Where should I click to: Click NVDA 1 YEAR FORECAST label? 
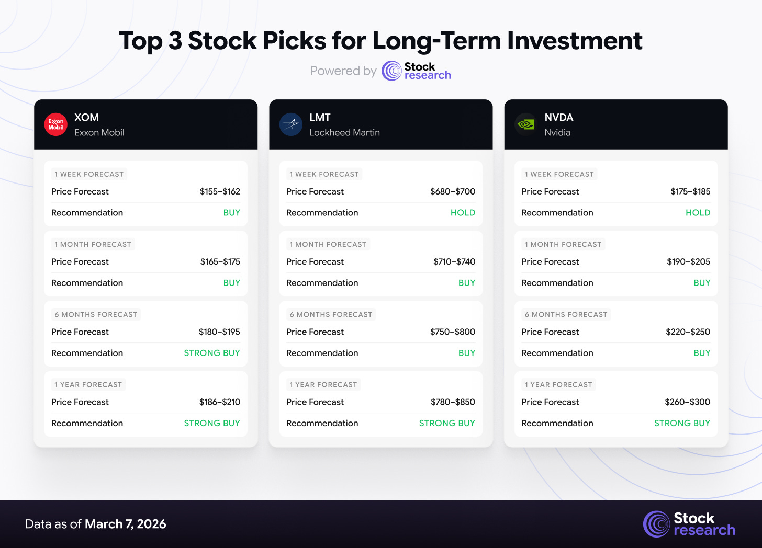tap(558, 384)
